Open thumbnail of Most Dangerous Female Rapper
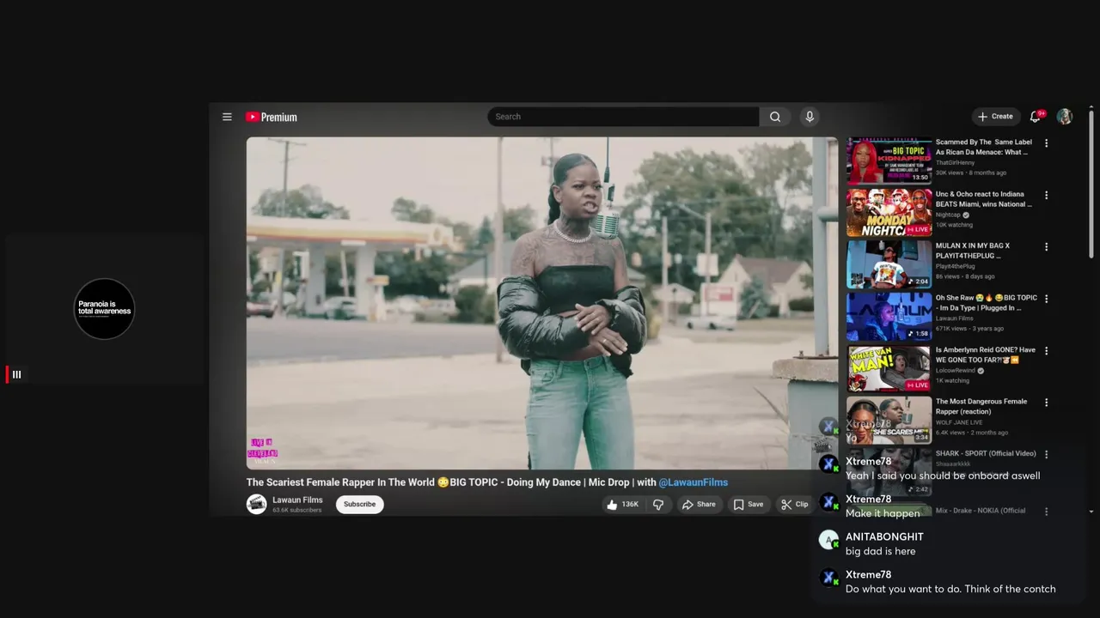Screen dimensions: 1100x618 (889, 420)
